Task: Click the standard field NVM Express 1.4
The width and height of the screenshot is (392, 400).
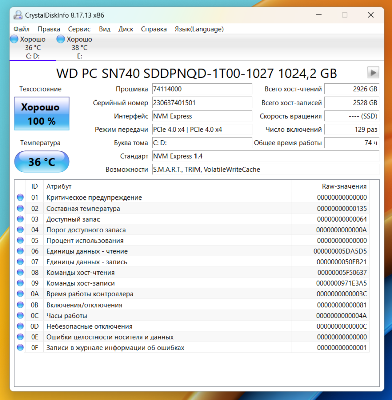Action: pyautogui.click(x=266, y=156)
